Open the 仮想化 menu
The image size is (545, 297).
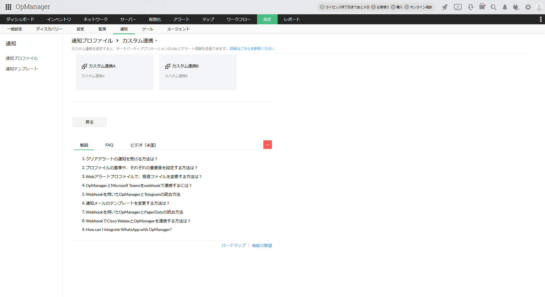pos(155,19)
